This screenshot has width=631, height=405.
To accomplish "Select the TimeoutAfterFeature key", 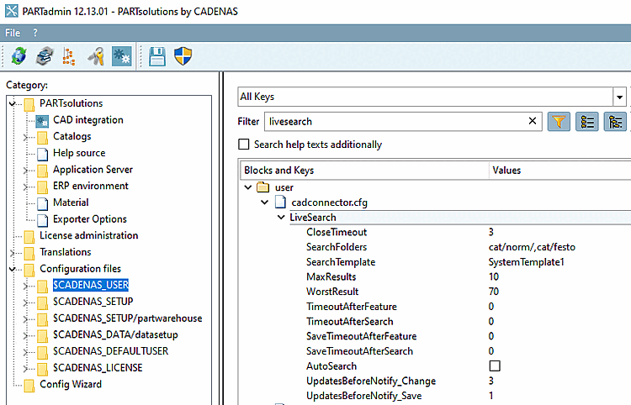I will coord(352,307).
